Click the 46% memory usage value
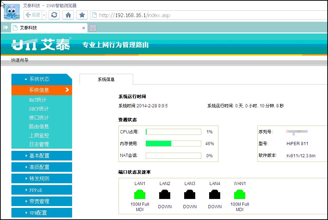Viewport: 328px width, 220px height. click(210, 144)
